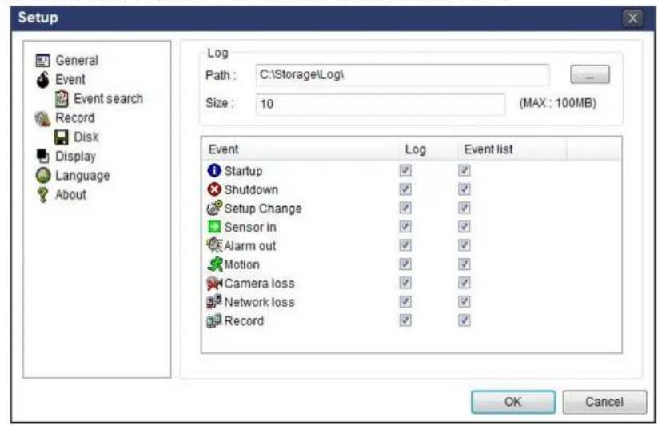Close the Setup dialog window

tap(633, 18)
